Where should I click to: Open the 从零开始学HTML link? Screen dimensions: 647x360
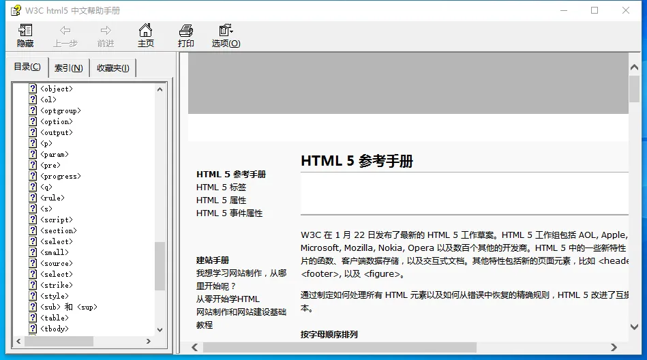click(228, 299)
